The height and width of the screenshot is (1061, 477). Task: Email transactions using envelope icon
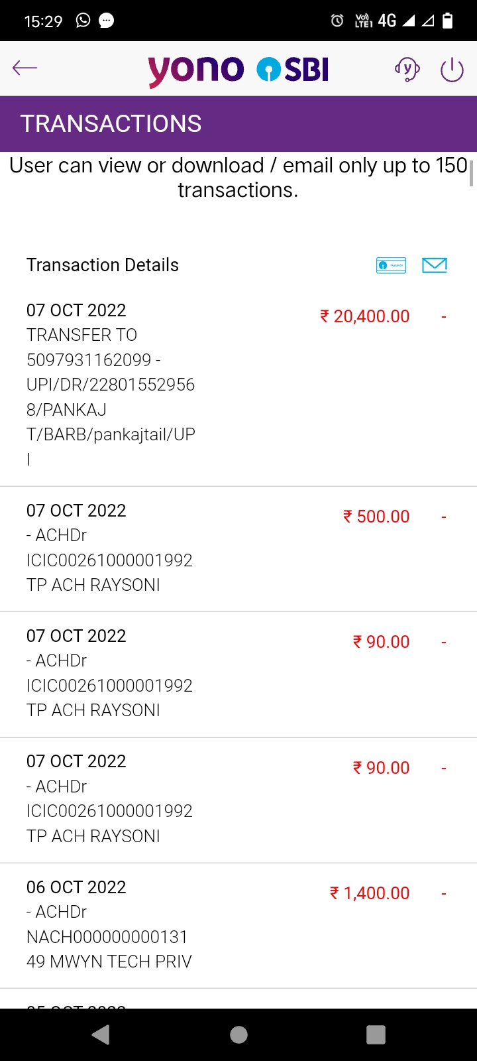[435, 265]
